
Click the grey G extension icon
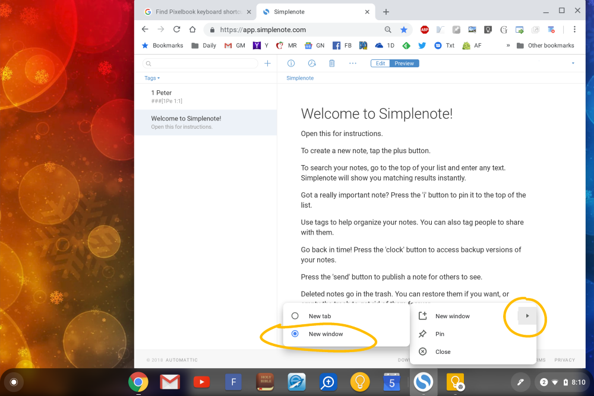[504, 30]
